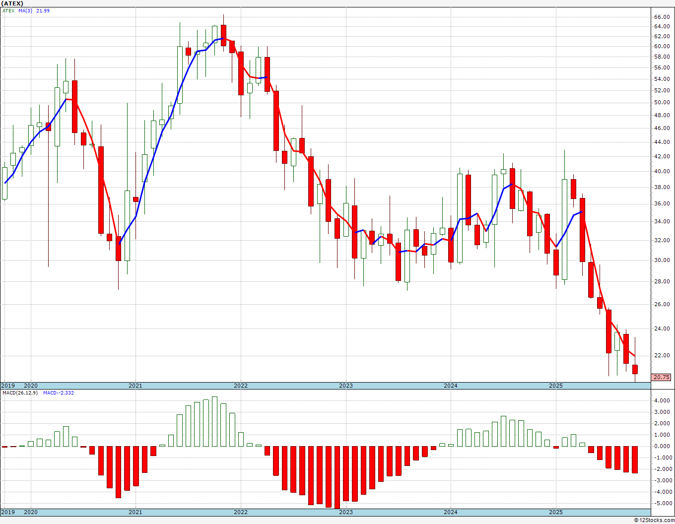Click the 66.00 price axis label

pyautogui.click(x=662, y=17)
